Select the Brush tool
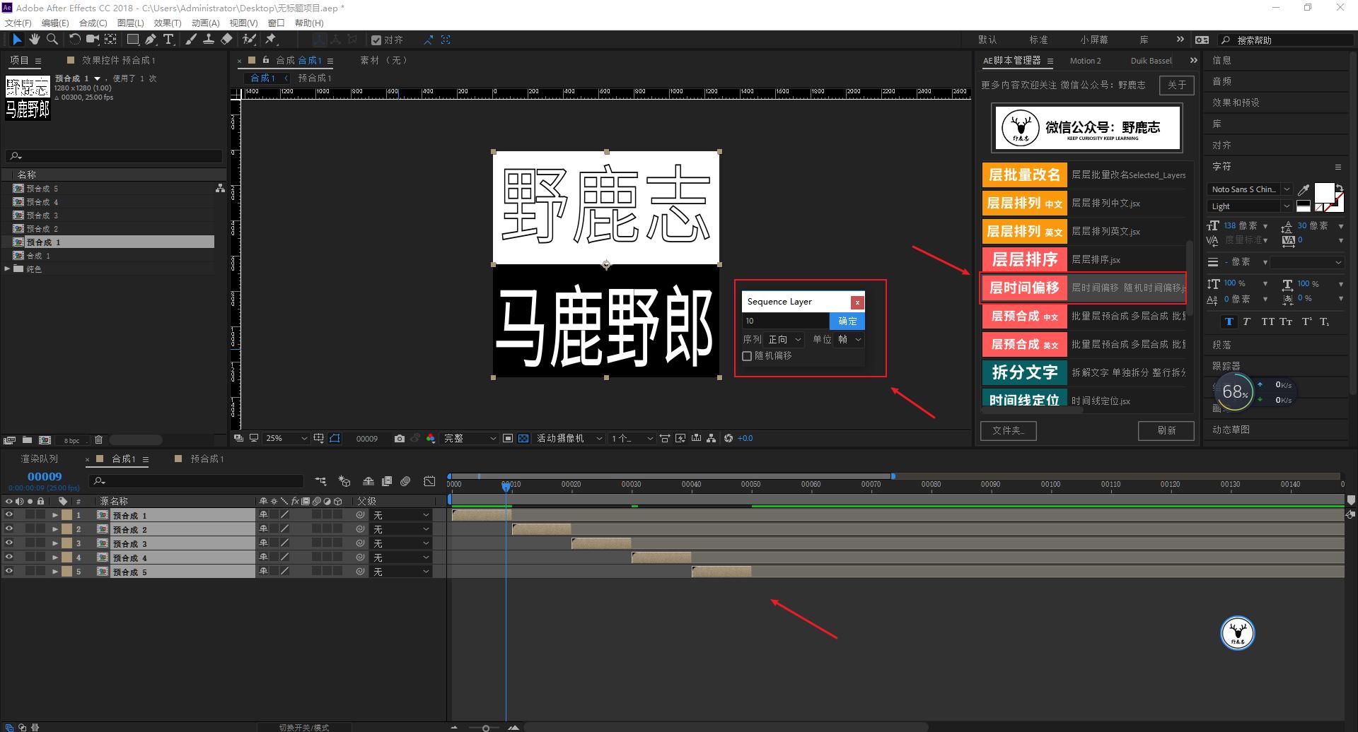1358x732 pixels. (190, 40)
